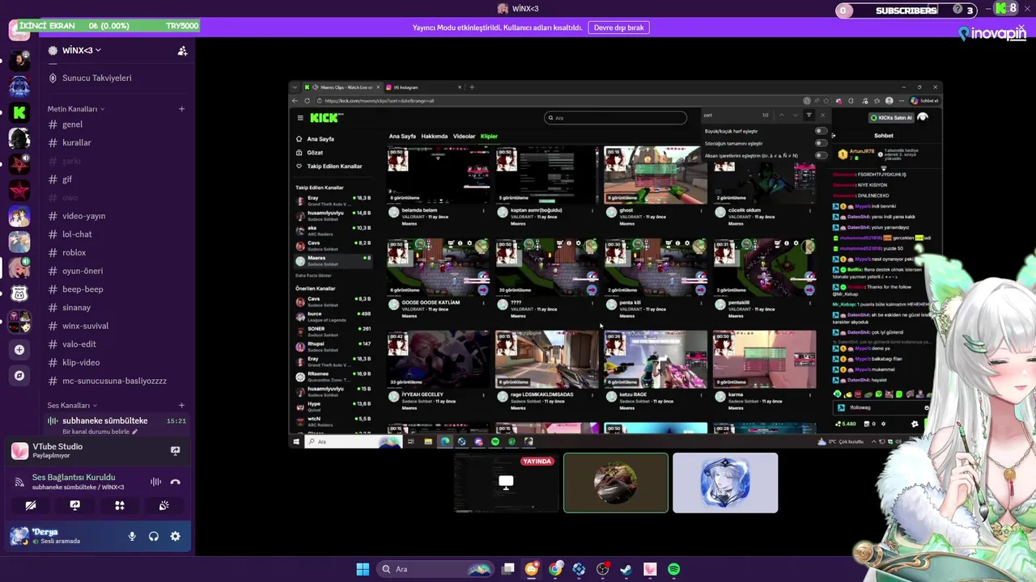This screenshot has height=582, width=1036.
Task: Deafen audio with the headphones icon
Action: pos(154,537)
